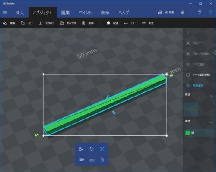Click the Paste (貼り付け) clipboard icon
This screenshot has width=216, height=172.
pos(62,23)
